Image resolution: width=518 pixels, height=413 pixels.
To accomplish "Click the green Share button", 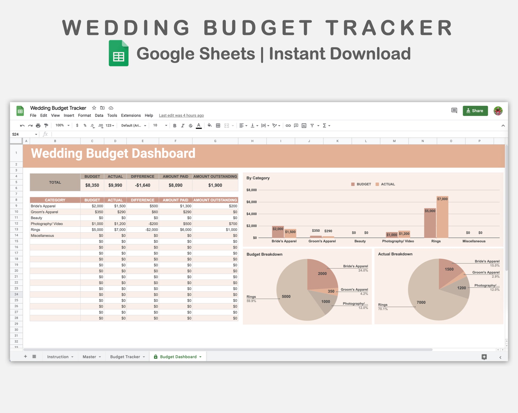I will tap(475, 111).
